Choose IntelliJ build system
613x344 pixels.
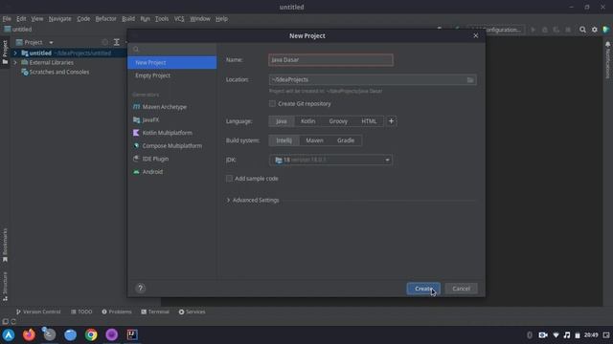pos(284,140)
